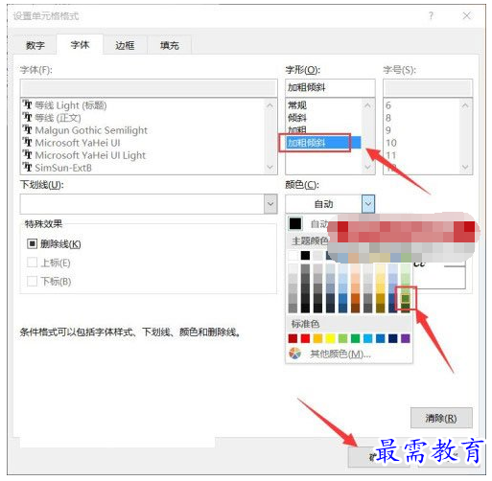
Task: Select font SimSun-ExtB
Action: coord(63,168)
